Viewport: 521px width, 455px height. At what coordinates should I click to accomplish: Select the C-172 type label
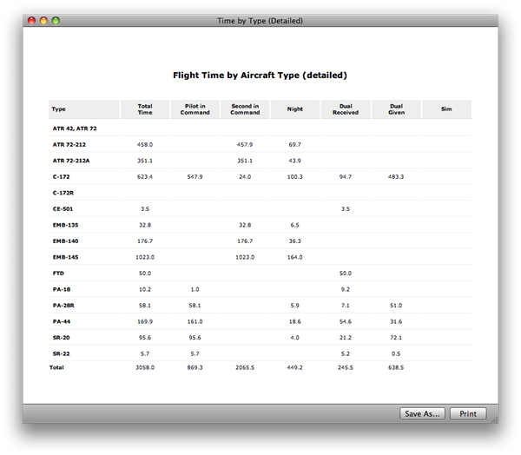[x=61, y=177]
